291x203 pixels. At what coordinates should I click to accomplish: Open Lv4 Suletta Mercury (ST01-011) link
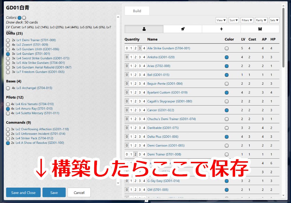pyautogui.click(x=37, y=113)
